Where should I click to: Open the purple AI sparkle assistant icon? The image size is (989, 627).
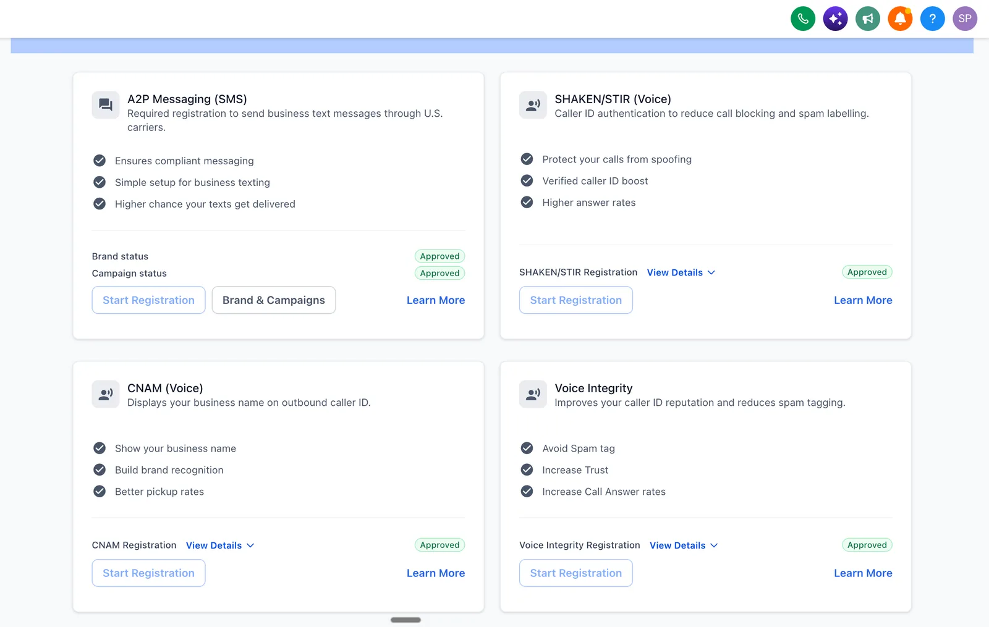pyautogui.click(x=836, y=19)
